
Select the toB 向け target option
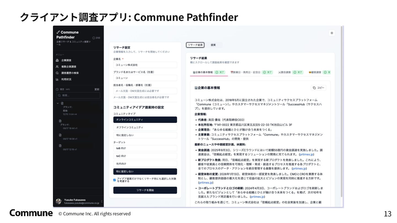(145, 148)
